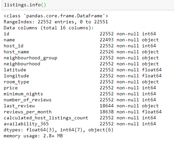Click the listings.info() code cell

(x=88, y=5)
